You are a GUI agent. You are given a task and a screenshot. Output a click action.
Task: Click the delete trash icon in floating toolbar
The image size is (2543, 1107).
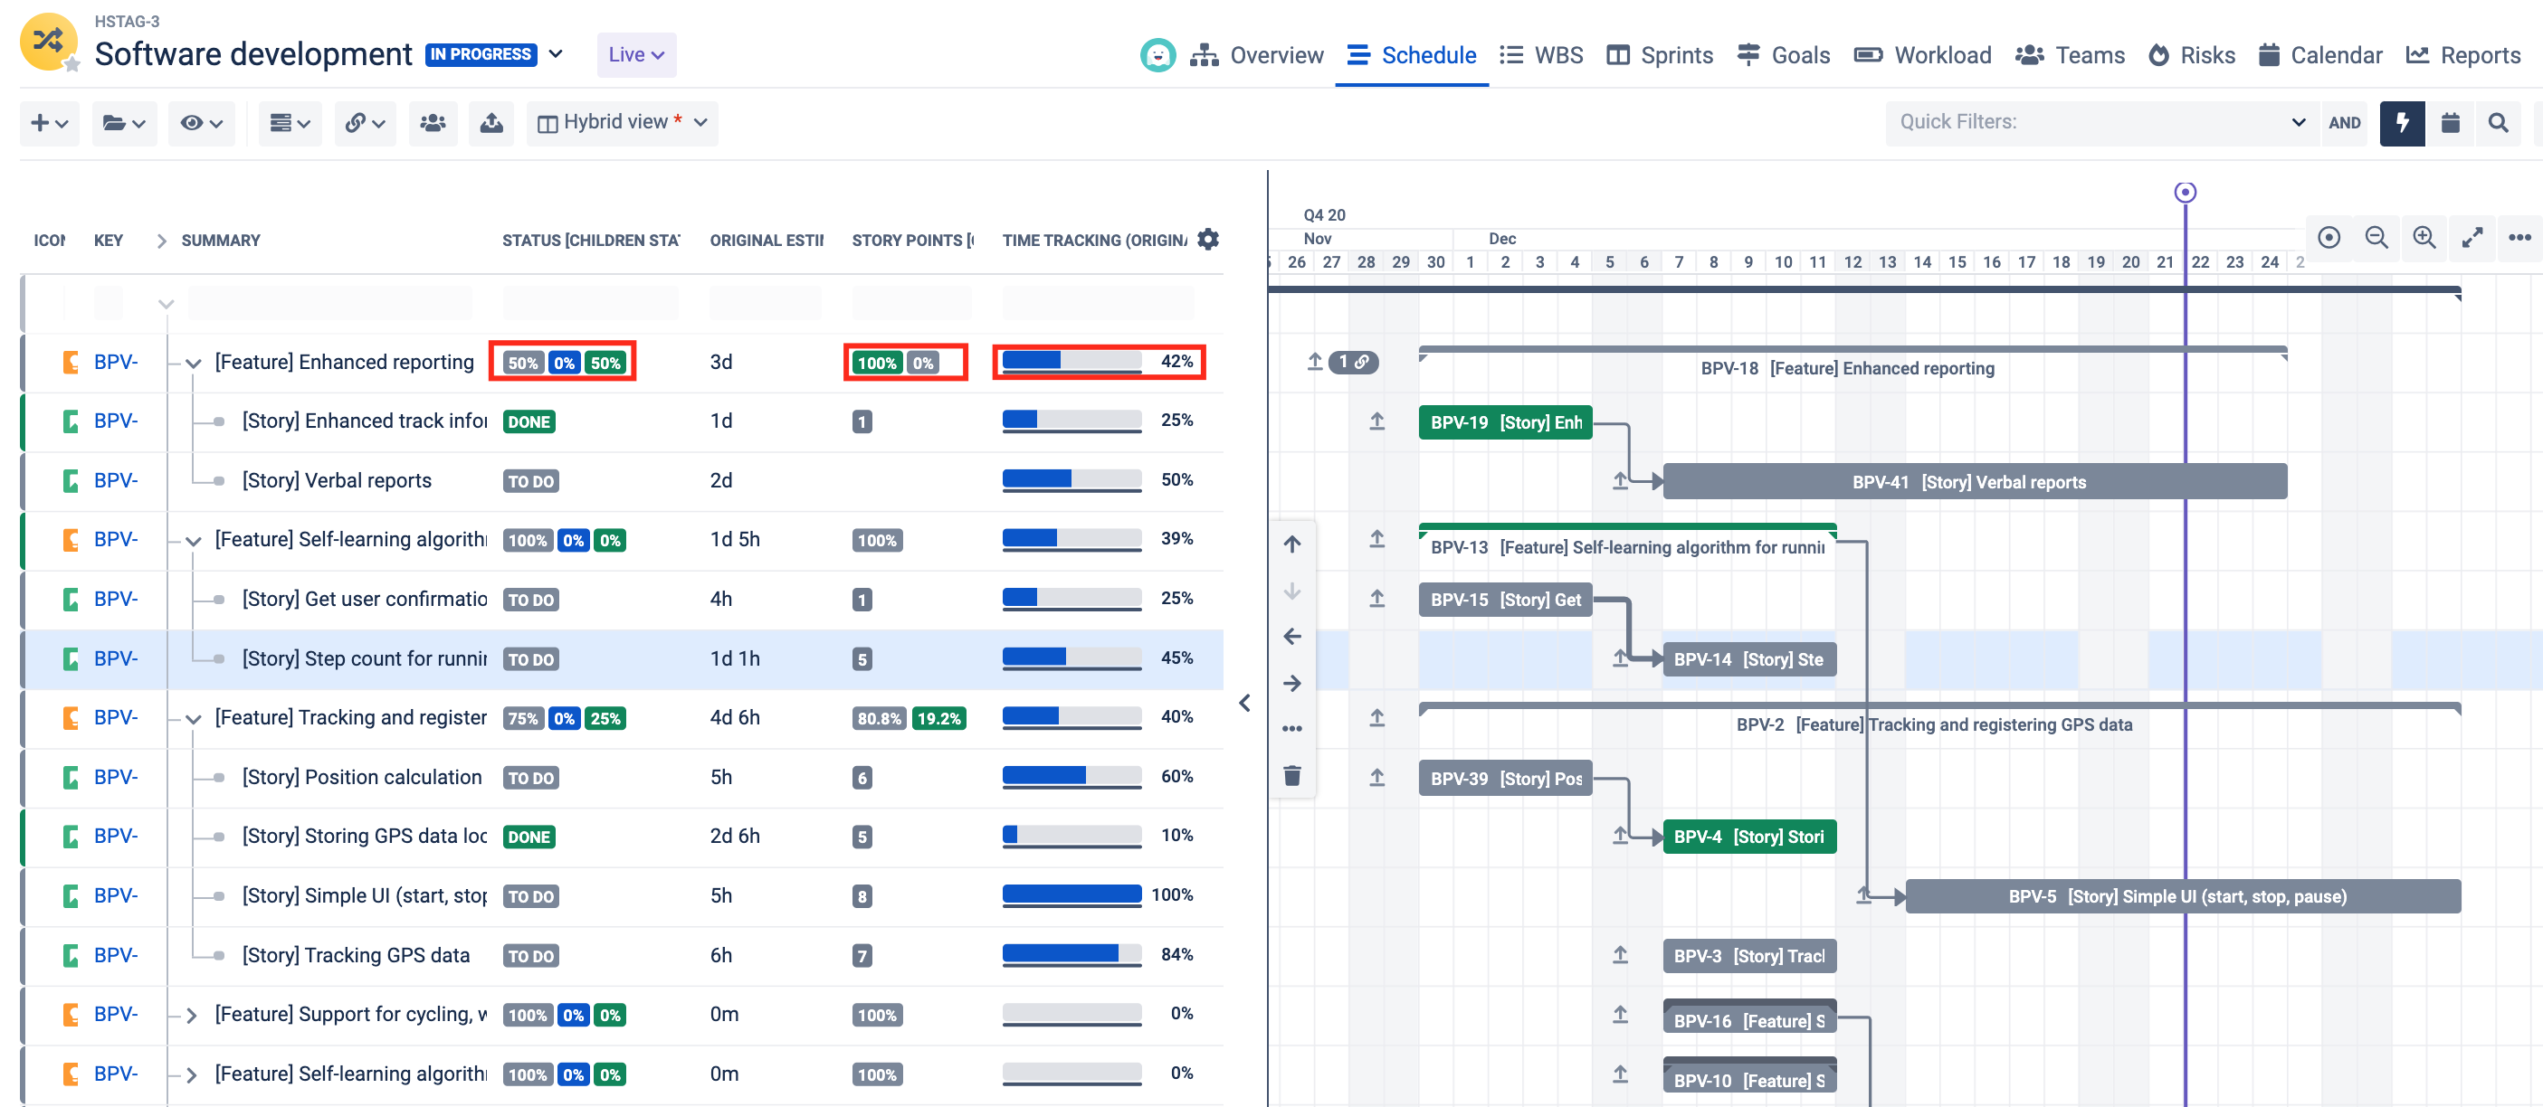tap(1291, 775)
